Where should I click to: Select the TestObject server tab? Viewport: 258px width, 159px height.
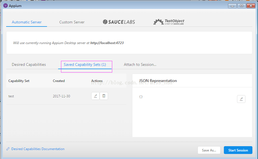(169, 22)
